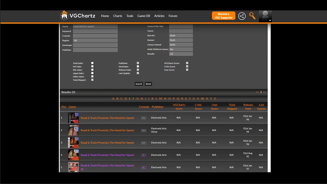Viewport: 327px width, 184px height.
Task: Uncheck the Total Shipped checkbox
Action: pos(92,80)
